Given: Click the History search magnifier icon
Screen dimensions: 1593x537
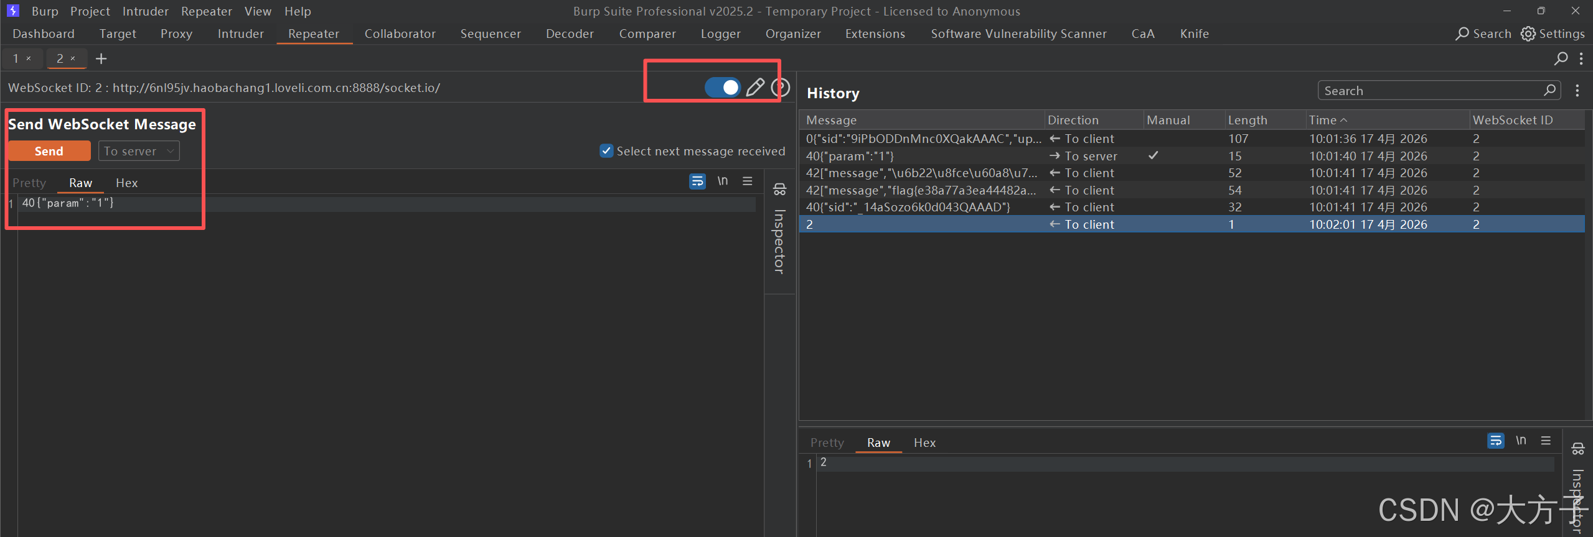Looking at the screenshot, I should [1550, 90].
